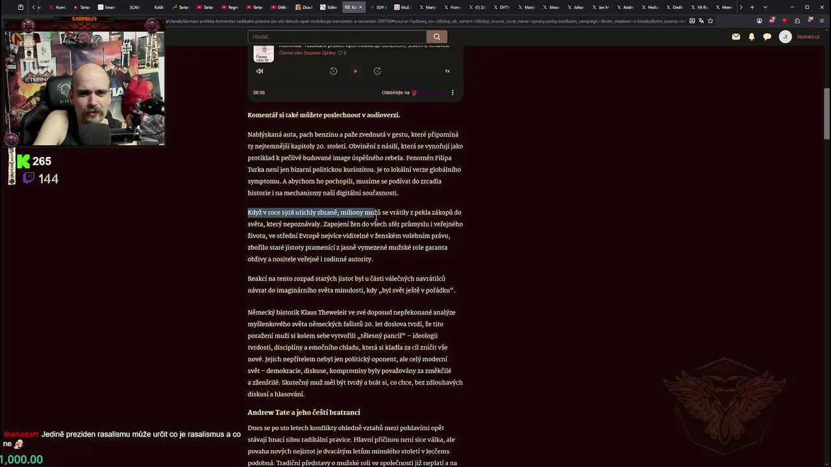This screenshot has width=831, height=467.
Task: Open the Seznam.cz link
Action: click(808, 37)
